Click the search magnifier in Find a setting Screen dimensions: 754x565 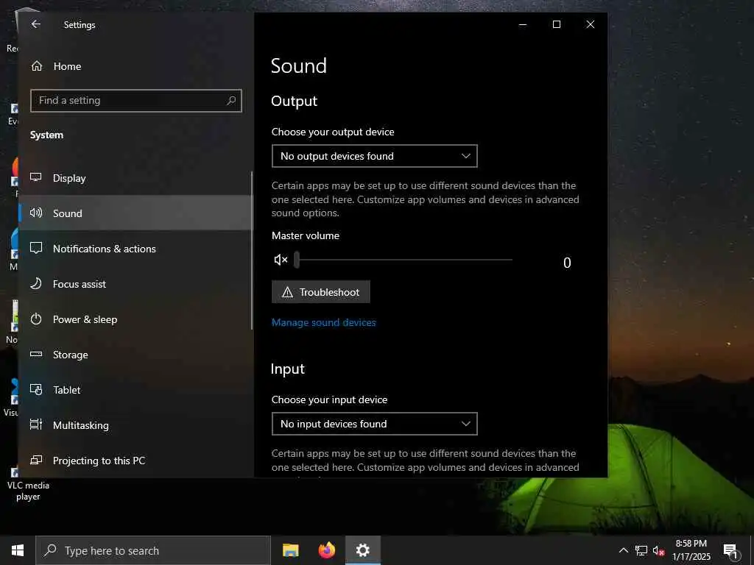pos(231,100)
